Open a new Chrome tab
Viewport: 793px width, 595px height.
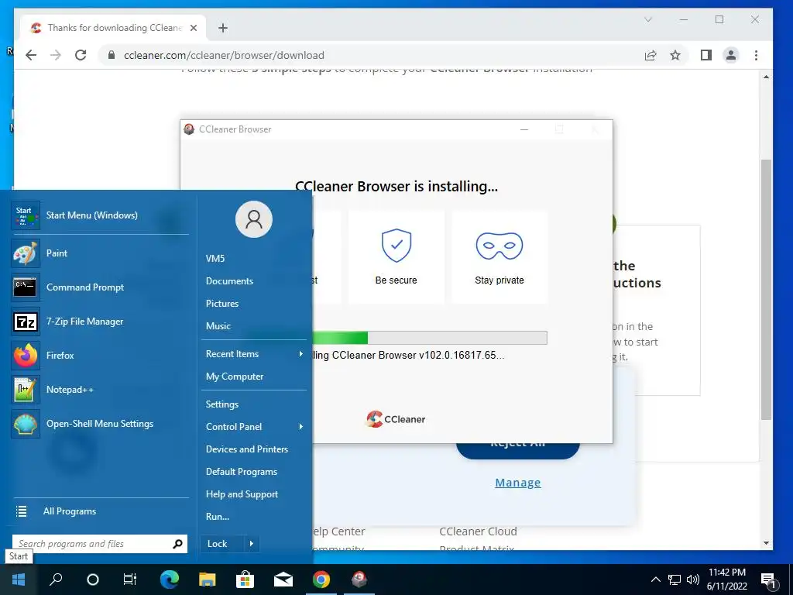(223, 28)
